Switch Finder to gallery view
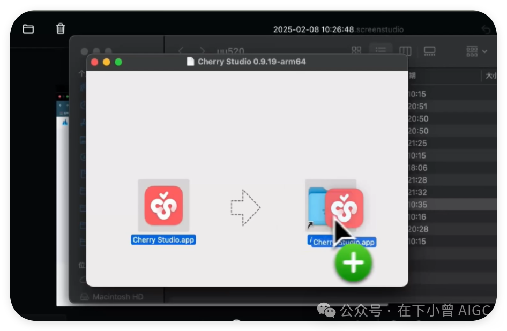Image resolution: width=507 pixels, height=331 pixels. point(430,51)
